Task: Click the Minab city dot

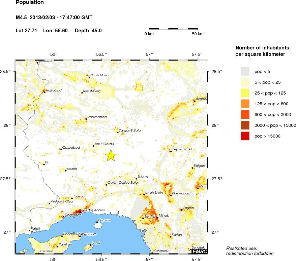Action: [157, 218]
